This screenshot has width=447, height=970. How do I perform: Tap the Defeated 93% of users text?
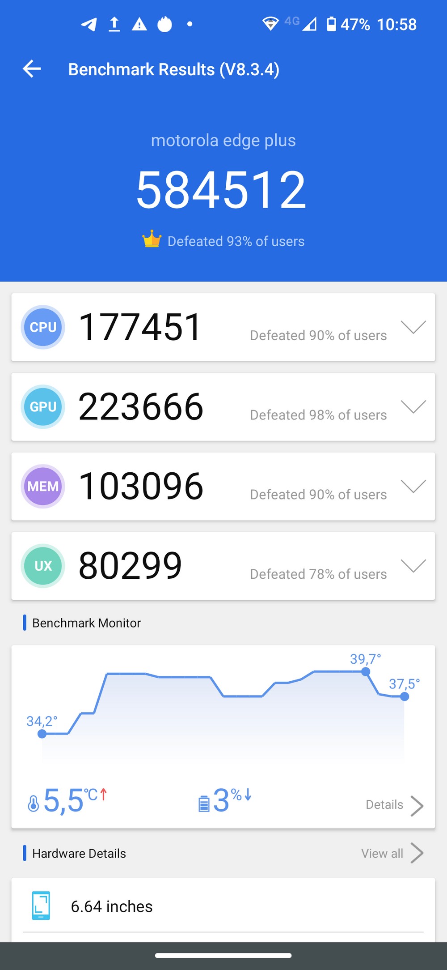236,241
